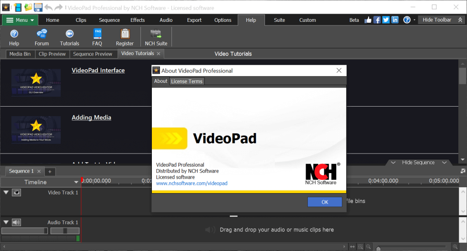Click the timeline scroll left arrow
467x251 pixels.
pyautogui.click(x=4, y=246)
